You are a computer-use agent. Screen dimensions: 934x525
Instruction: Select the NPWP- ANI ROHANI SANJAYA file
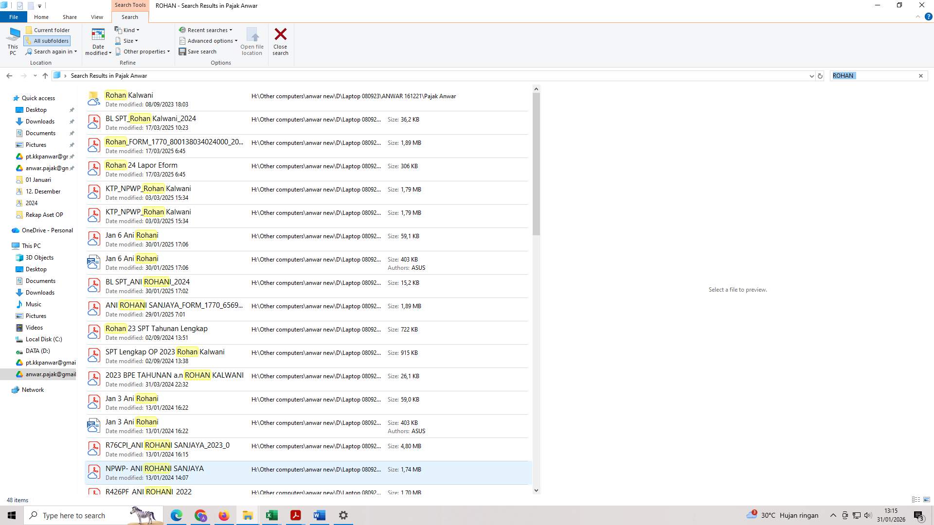[155, 469]
